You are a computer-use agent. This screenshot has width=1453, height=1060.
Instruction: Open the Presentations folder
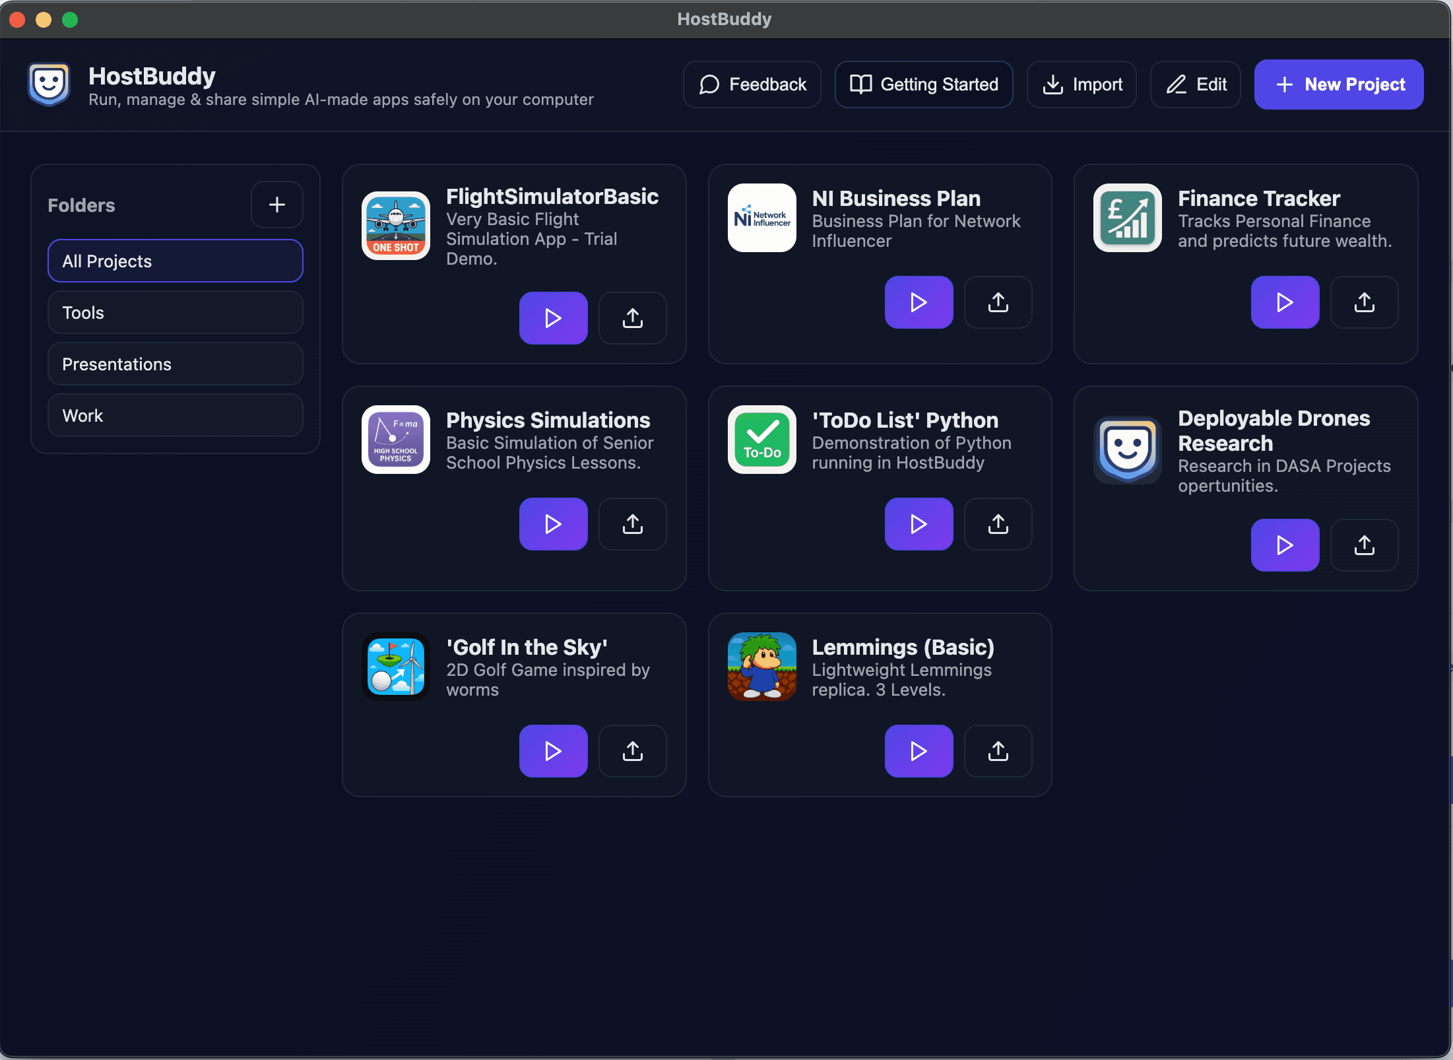tap(175, 364)
